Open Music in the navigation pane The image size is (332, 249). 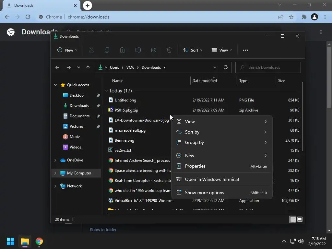pos(75,137)
